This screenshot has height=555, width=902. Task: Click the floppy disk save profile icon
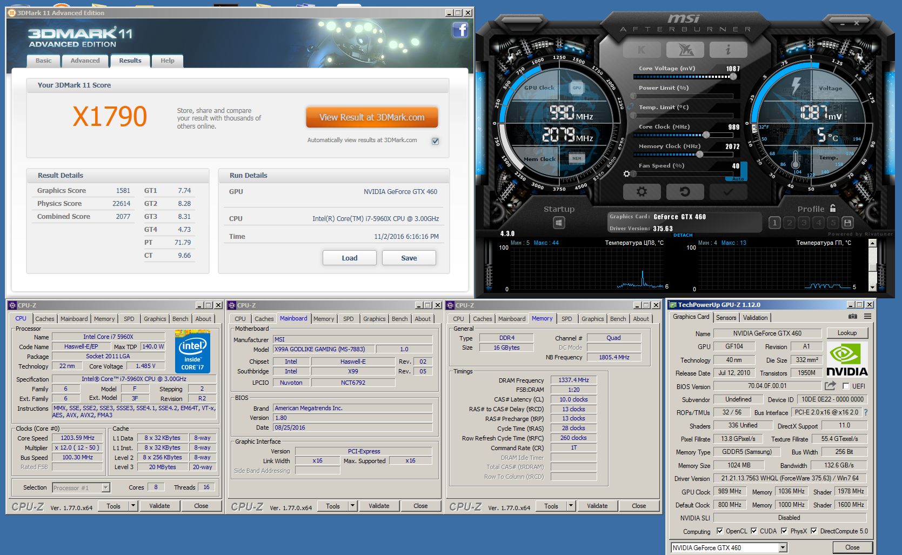point(847,223)
